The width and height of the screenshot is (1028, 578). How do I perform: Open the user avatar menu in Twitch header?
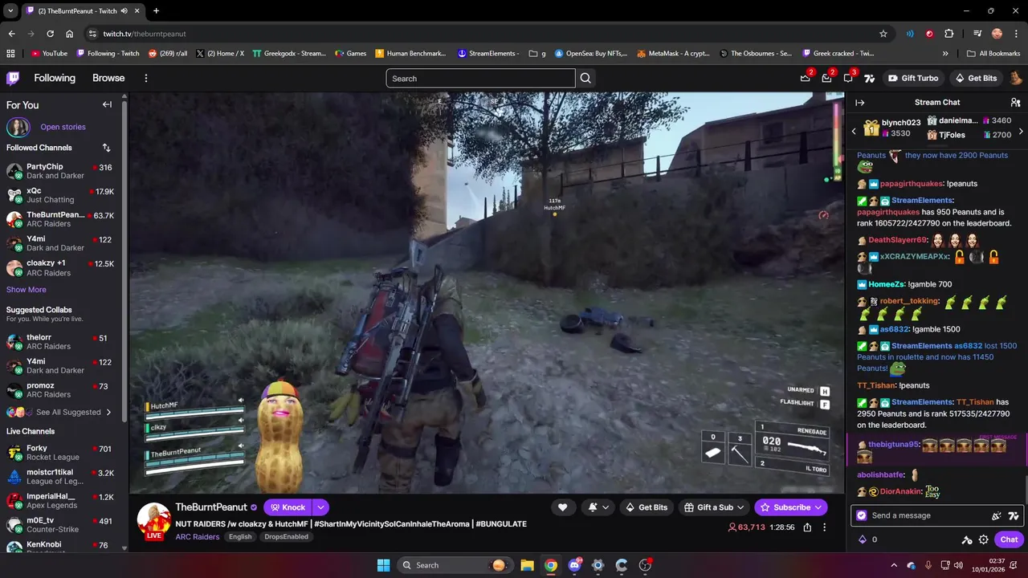click(x=1015, y=78)
